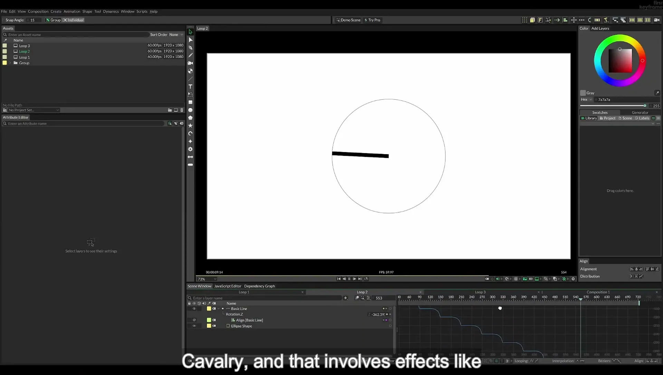Choose the Rectangle shape tool

click(x=190, y=102)
